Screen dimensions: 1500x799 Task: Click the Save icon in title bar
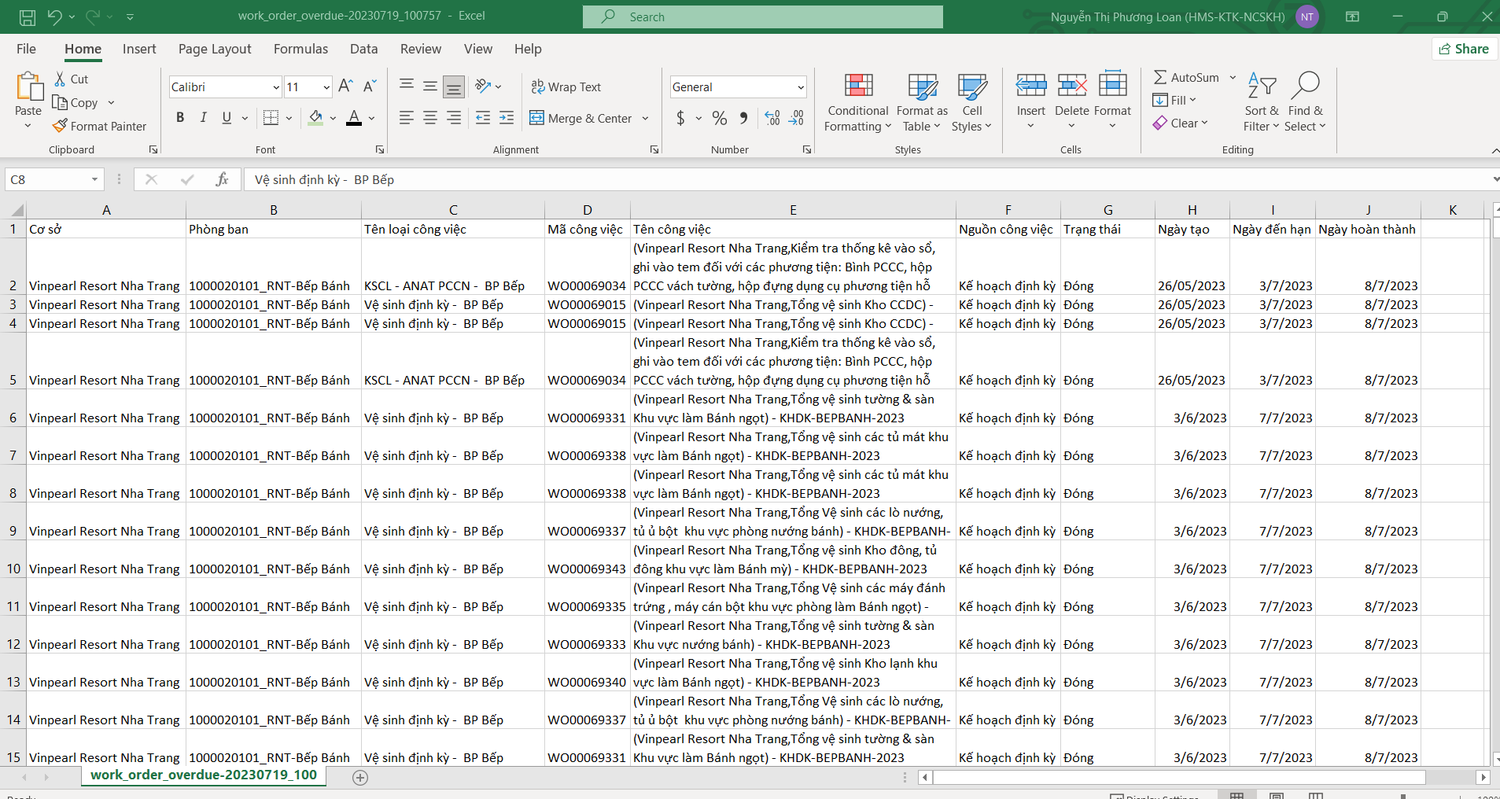(28, 17)
